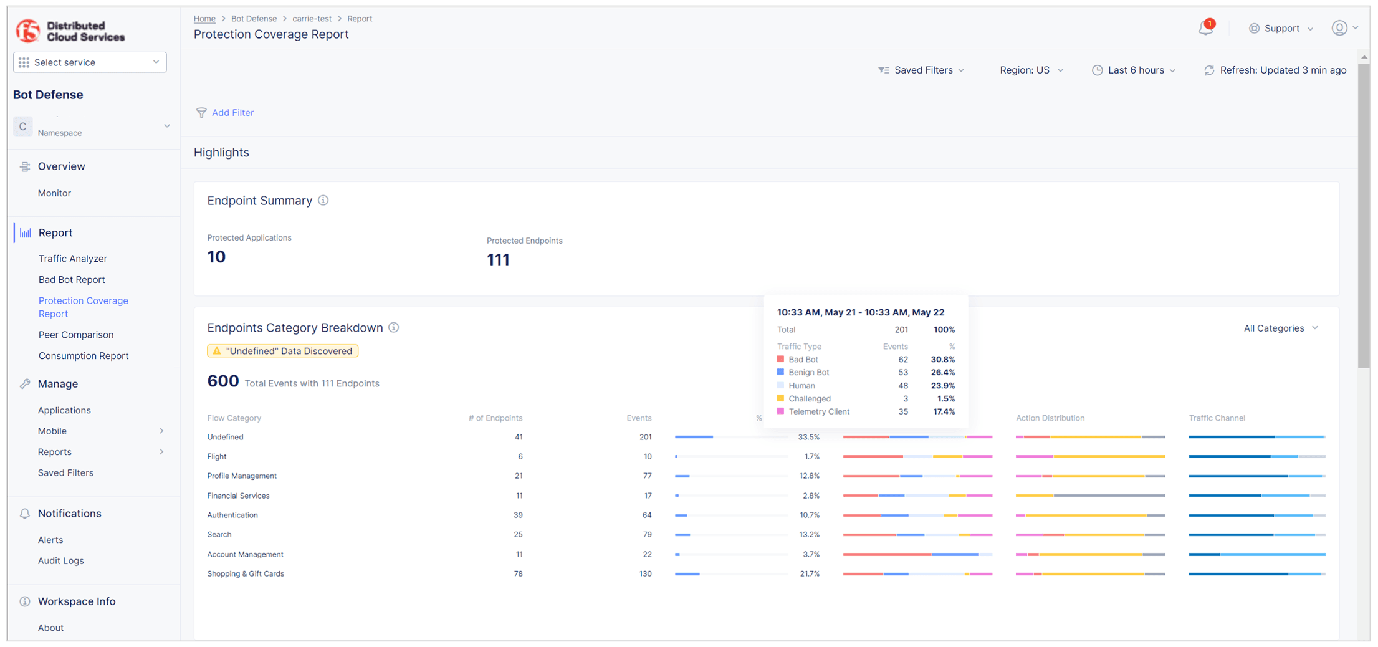This screenshot has height=647, width=1378.
Task: Click the Undefined Data warning triangle icon
Action: [217, 351]
